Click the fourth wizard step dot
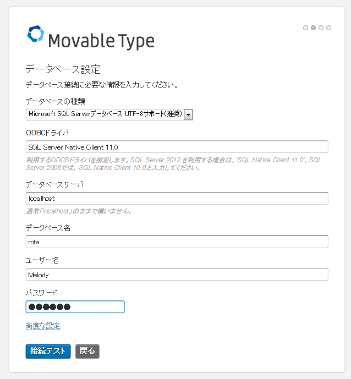Image resolution: width=351 pixels, height=379 pixels. pyautogui.click(x=329, y=28)
